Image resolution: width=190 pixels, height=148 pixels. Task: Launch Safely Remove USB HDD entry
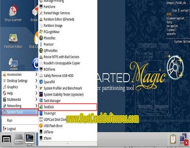(68, 76)
